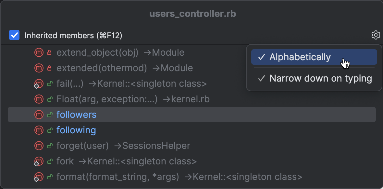Click the red lock icon on extend_object(obj)
The width and height of the screenshot is (383, 189).
point(49,52)
